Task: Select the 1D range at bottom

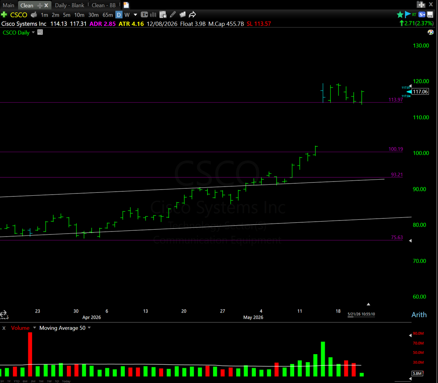Action: [57, 381]
